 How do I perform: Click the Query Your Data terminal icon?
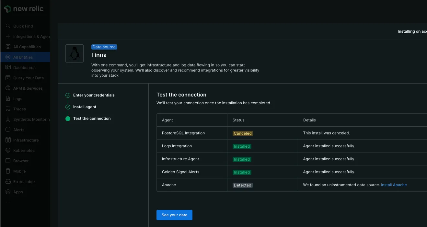coord(8,78)
